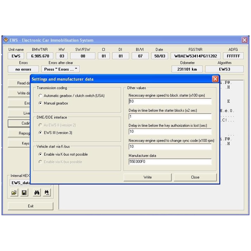Click the Exit button

coord(30,206)
